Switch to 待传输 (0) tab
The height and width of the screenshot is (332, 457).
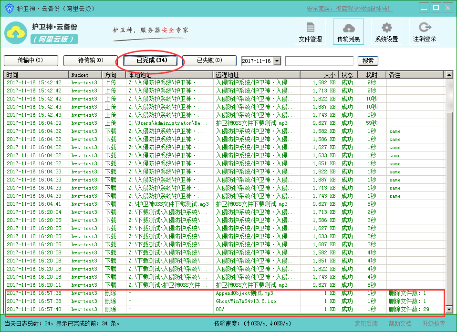click(91, 60)
